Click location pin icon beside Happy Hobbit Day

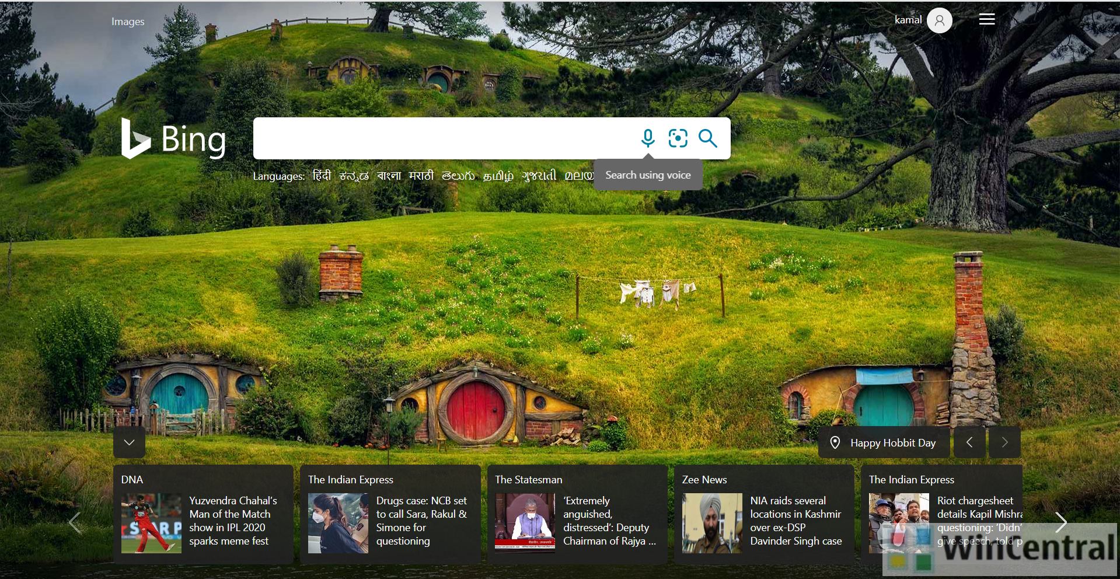coord(835,442)
